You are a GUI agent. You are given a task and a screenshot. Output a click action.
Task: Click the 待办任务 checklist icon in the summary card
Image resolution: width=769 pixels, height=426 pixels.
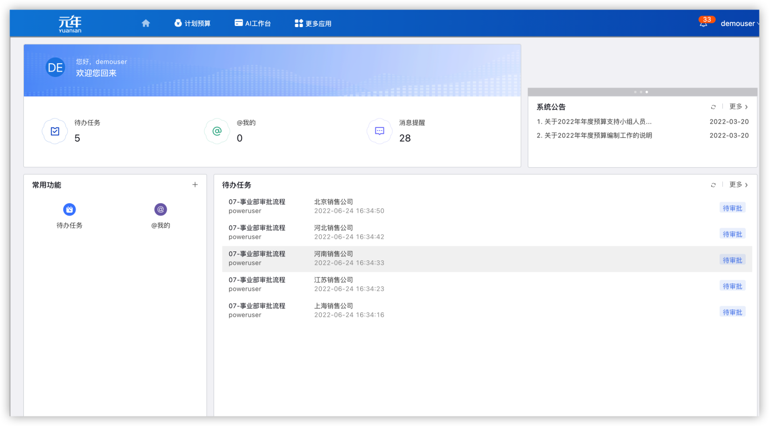point(55,131)
